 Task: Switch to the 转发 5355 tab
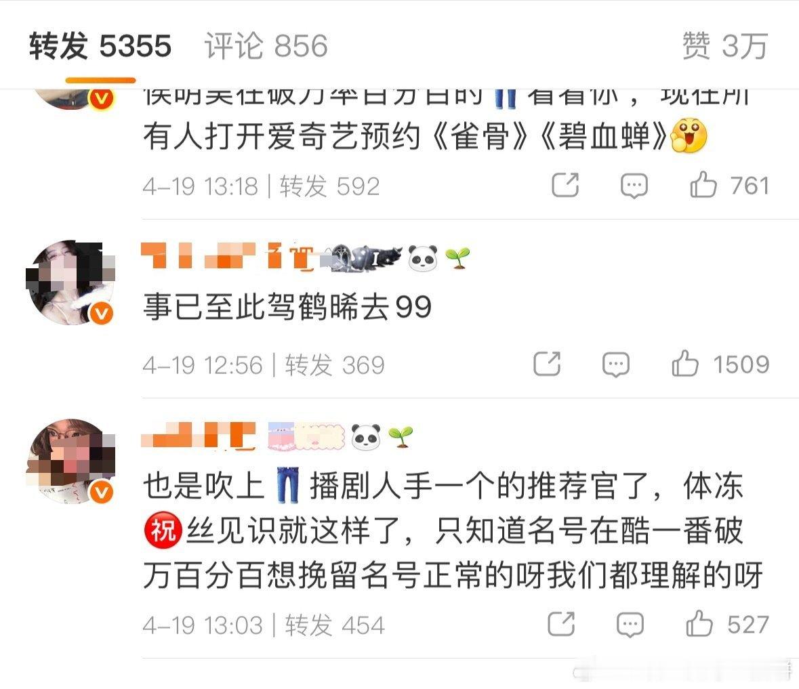pyautogui.click(x=100, y=46)
